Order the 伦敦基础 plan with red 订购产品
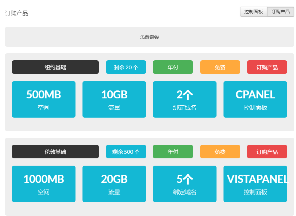This screenshot has width=296, height=216. (267, 151)
